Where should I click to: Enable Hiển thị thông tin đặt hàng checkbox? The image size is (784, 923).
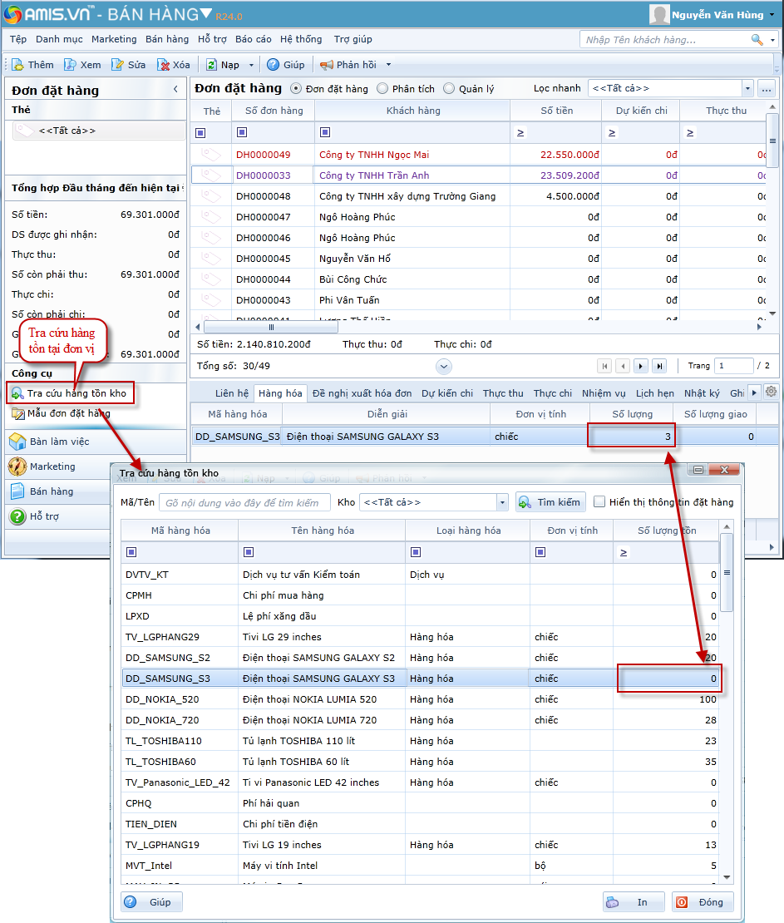click(x=599, y=502)
